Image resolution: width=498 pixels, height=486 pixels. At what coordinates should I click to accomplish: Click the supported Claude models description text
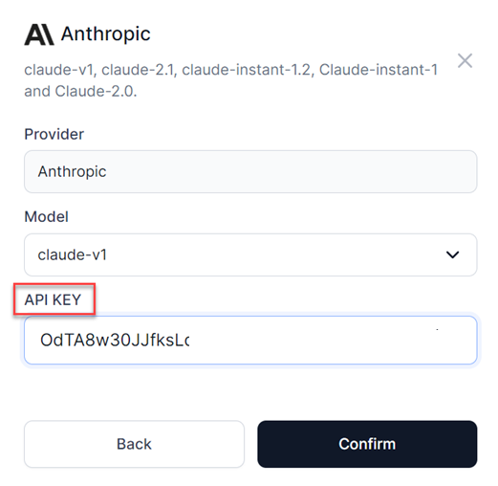231,80
